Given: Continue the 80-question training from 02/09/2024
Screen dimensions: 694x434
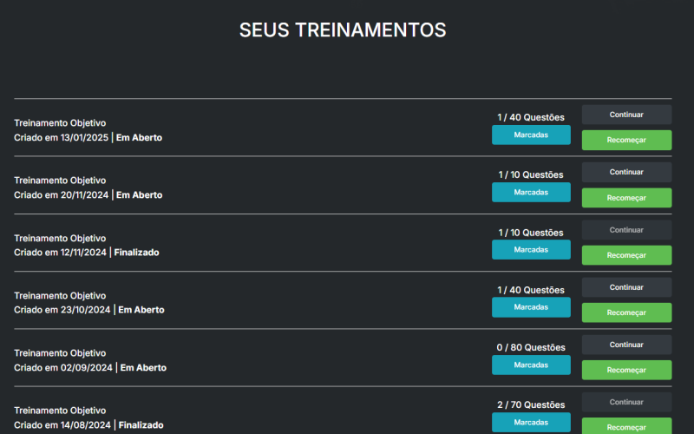Looking at the screenshot, I should (626, 345).
